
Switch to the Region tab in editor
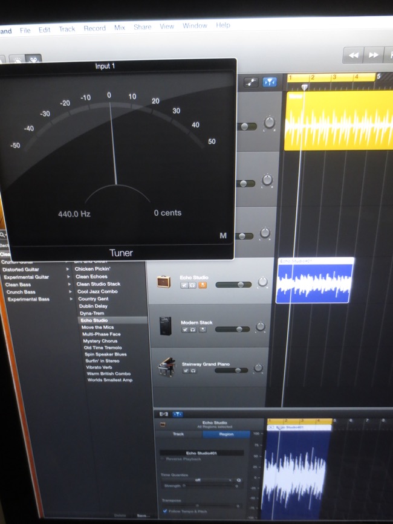tap(226, 434)
